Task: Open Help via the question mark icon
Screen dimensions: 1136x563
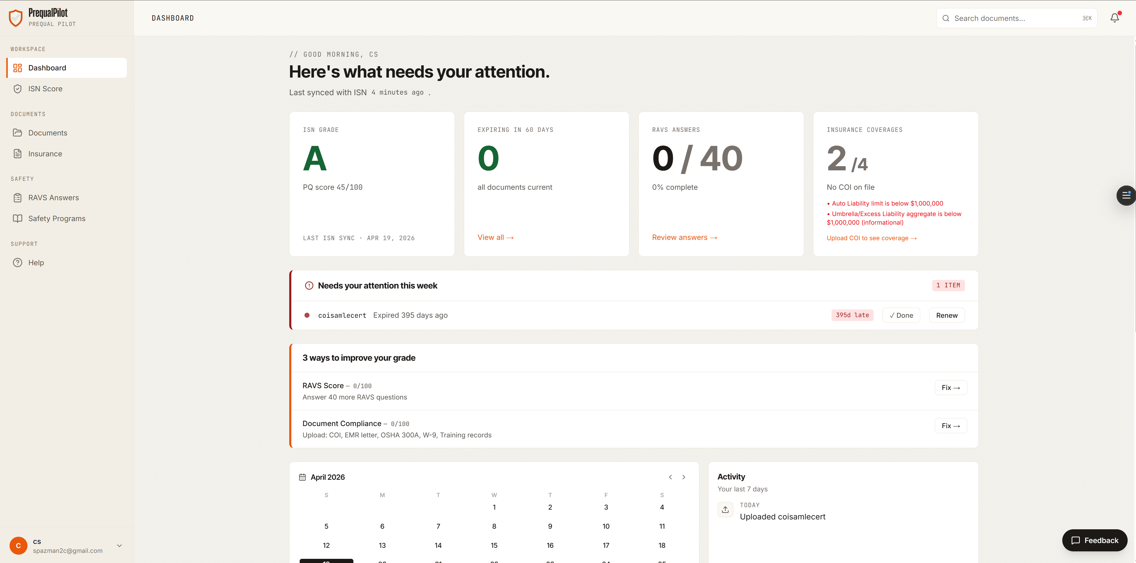Action: [18, 263]
